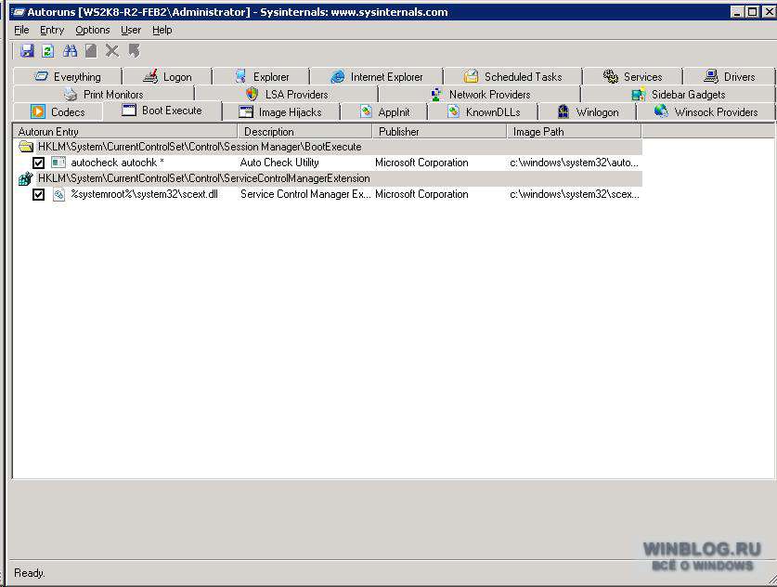Click the scext.dll entry file icon
Screen dimensions: 777x587
pyautogui.click(x=59, y=194)
